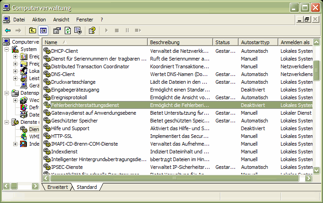The width and height of the screenshot is (323, 203).
Task: Click the DHCP-Client service gear icon
Action: click(x=47, y=51)
